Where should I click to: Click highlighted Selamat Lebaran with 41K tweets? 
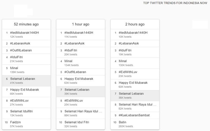(x=23, y=79)
